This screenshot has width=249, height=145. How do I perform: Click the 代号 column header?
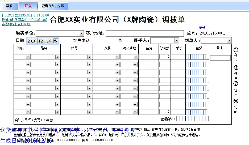tap(74, 48)
